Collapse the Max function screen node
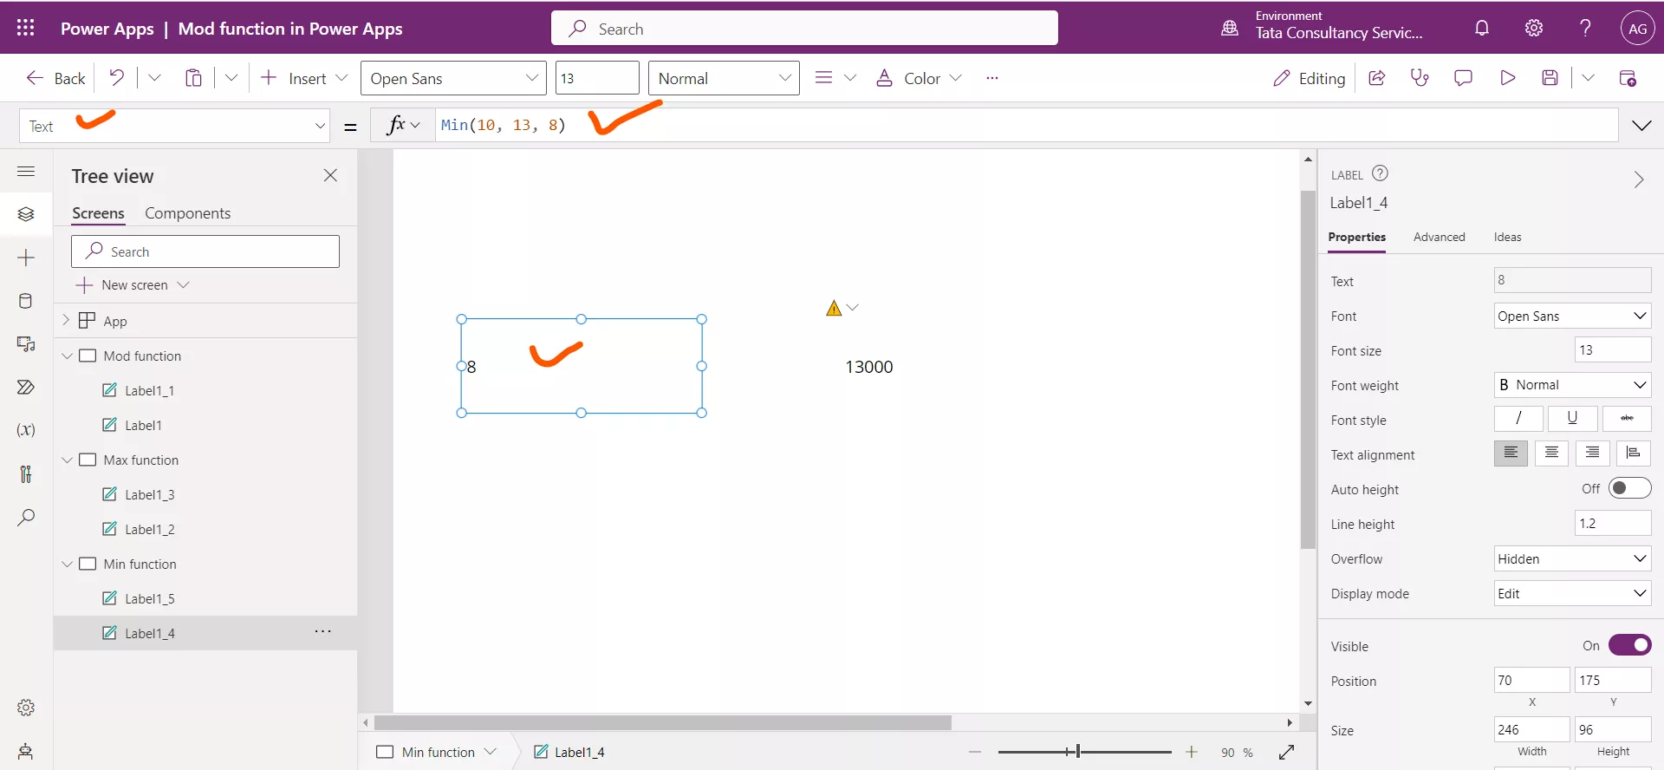 pyautogui.click(x=67, y=460)
